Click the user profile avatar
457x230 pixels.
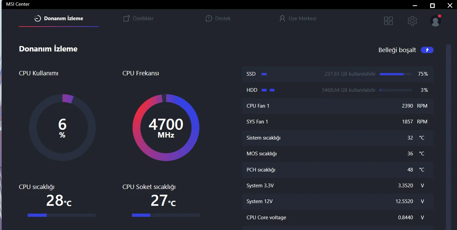pyautogui.click(x=435, y=21)
